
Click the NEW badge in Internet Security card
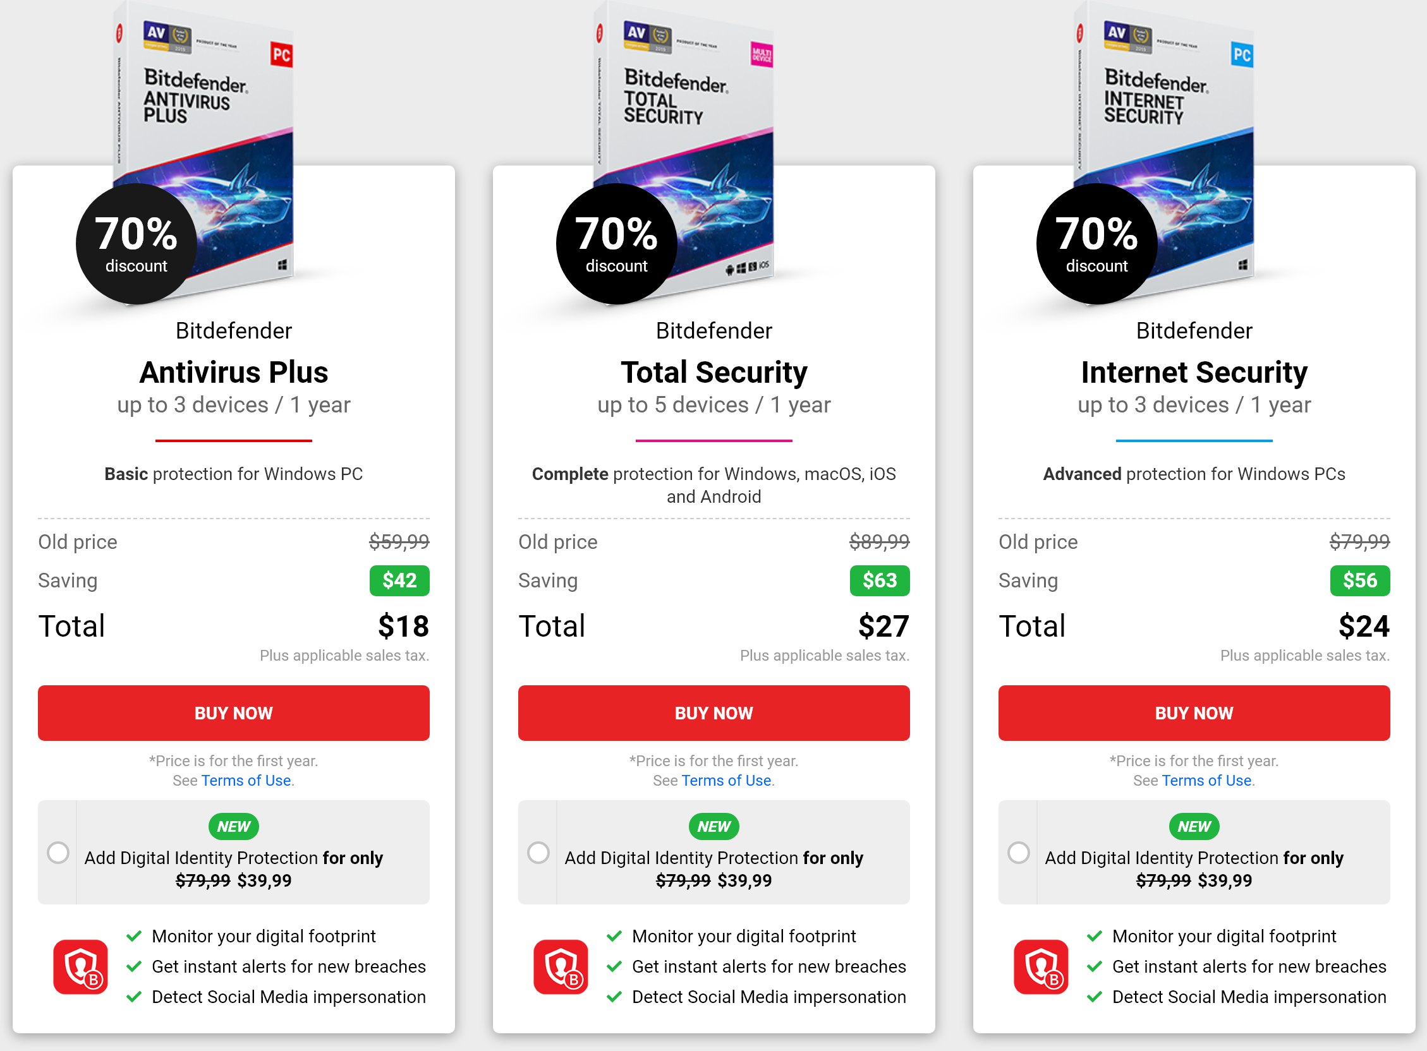pos(1194,826)
